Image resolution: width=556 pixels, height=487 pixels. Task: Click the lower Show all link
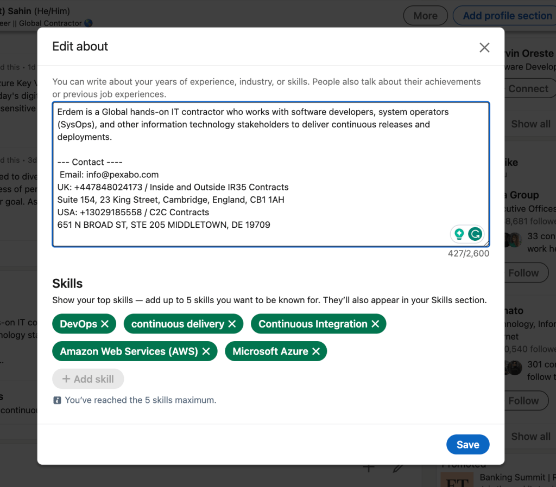pos(530,437)
